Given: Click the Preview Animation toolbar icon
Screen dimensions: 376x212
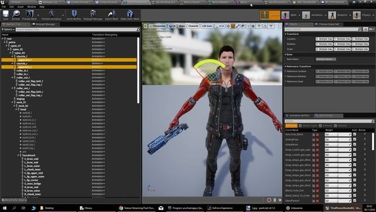Looking at the screenshot, I should click(x=51, y=15).
